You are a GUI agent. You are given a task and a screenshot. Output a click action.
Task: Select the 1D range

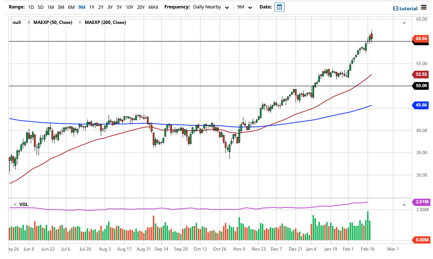(31, 7)
